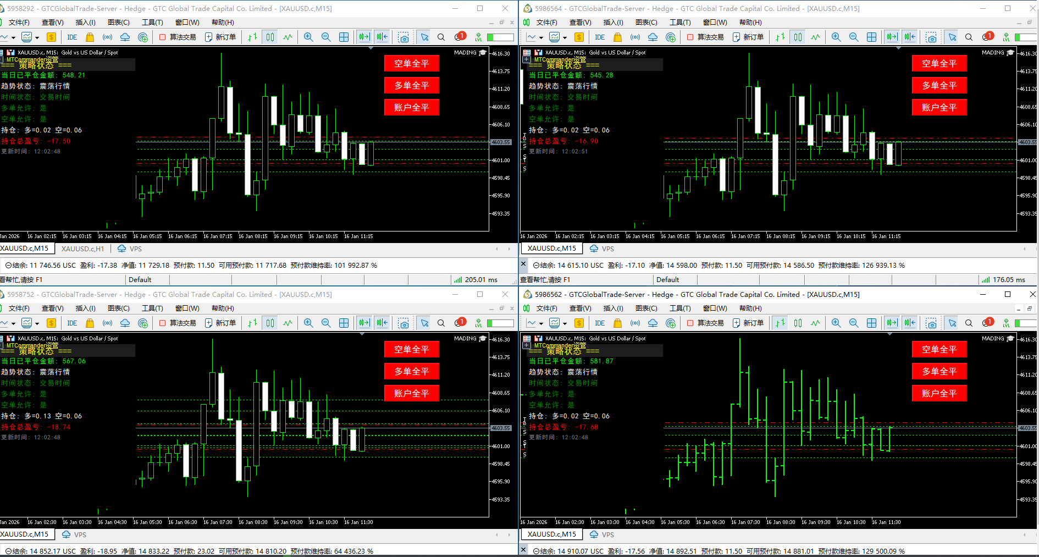Click 多单全平 button in account 5986564 chart
This screenshot has height=557, width=1039.
click(x=939, y=86)
